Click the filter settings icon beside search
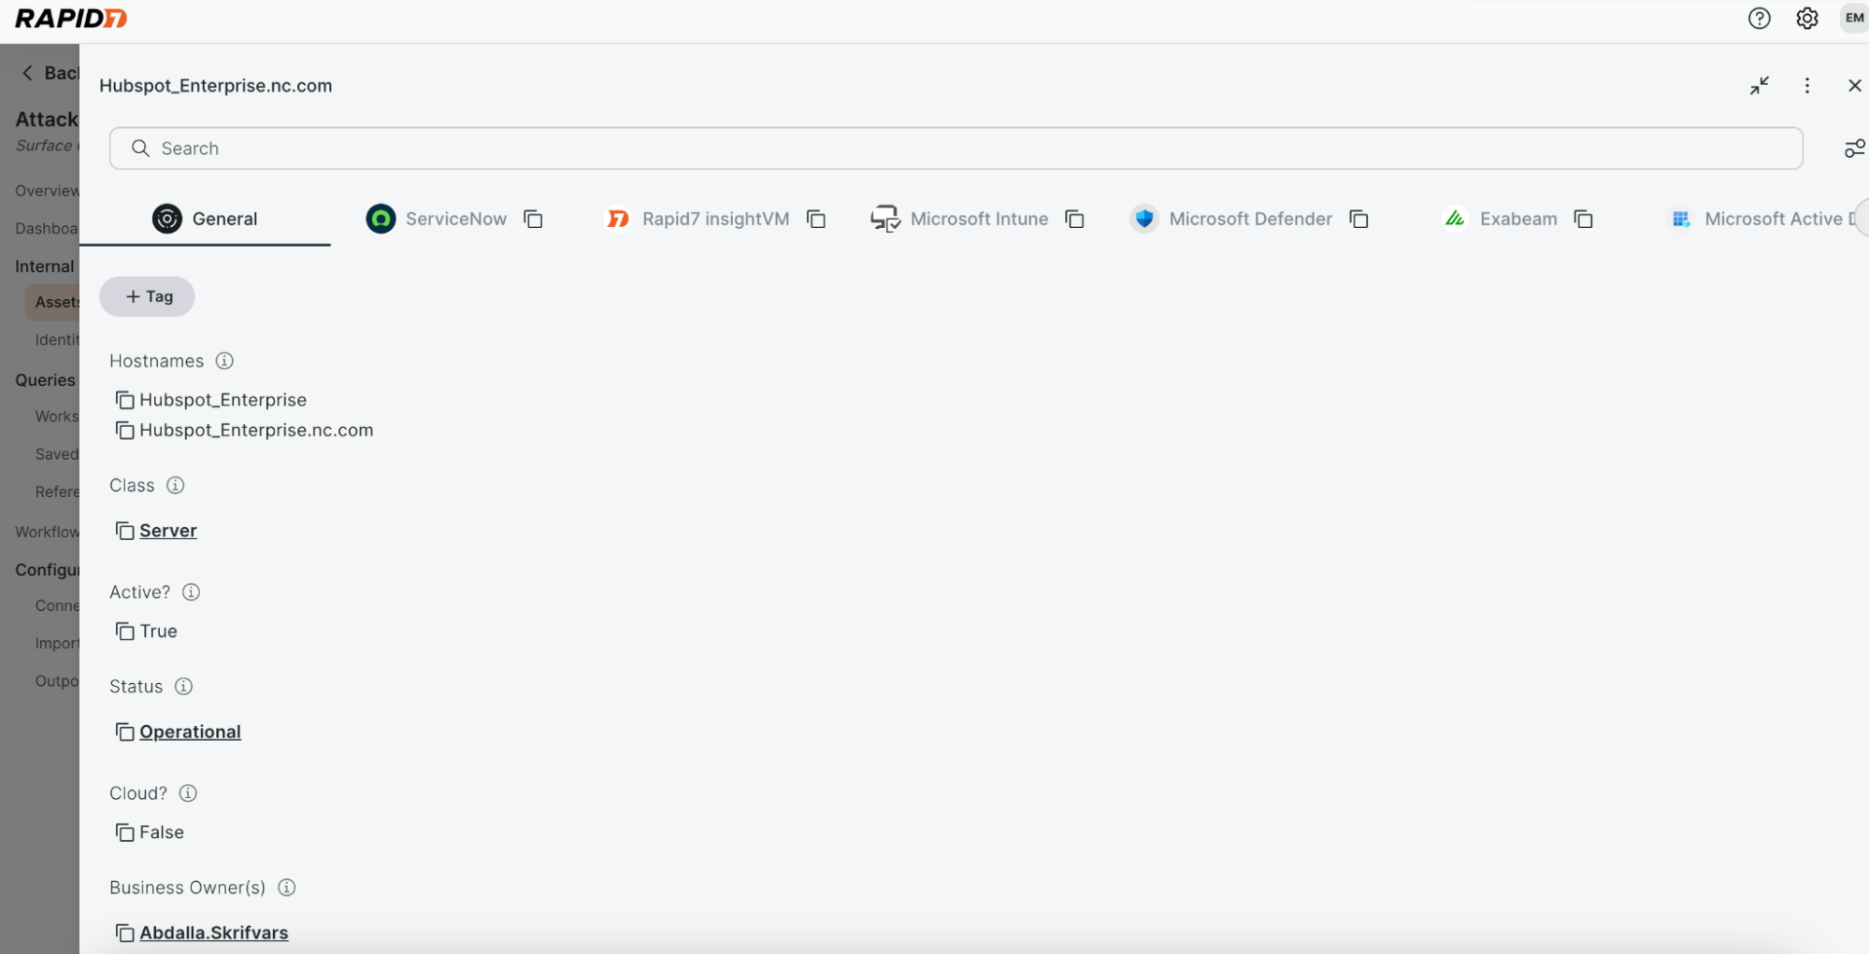This screenshot has height=954, width=1869. (x=1853, y=149)
